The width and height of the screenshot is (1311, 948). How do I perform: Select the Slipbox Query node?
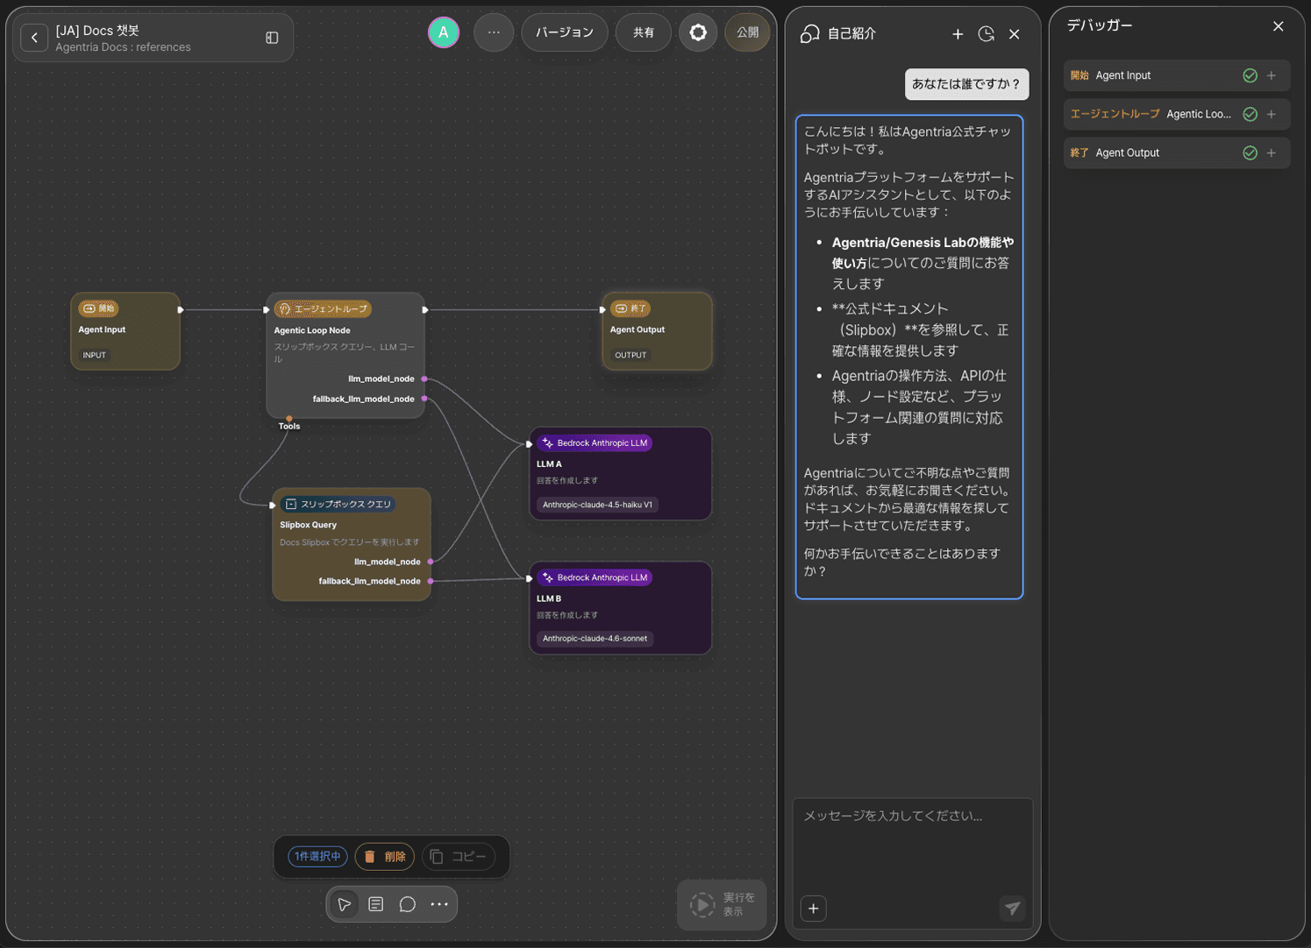click(352, 544)
